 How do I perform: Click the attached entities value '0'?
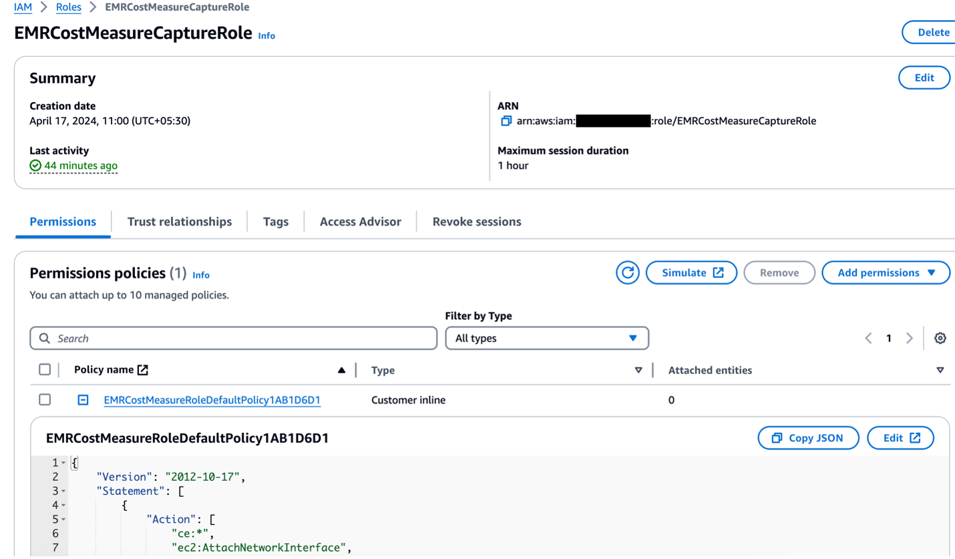(x=671, y=400)
